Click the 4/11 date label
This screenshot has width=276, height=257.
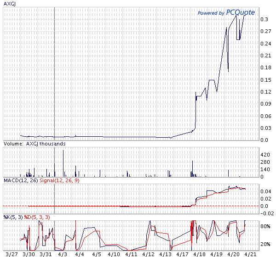click(131, 254)
